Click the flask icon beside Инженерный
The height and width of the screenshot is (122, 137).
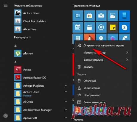coord(79,88)
